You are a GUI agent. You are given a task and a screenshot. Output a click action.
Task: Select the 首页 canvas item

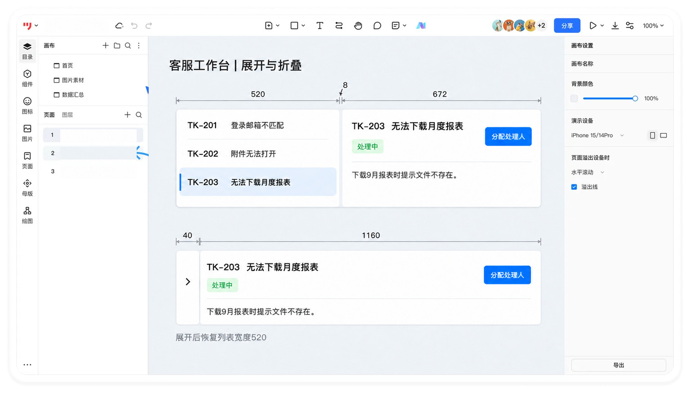tap(63, 65)
